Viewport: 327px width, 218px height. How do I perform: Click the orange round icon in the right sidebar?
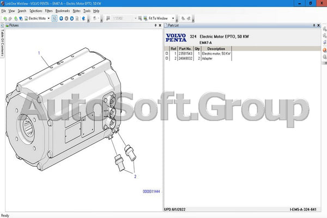324,50
